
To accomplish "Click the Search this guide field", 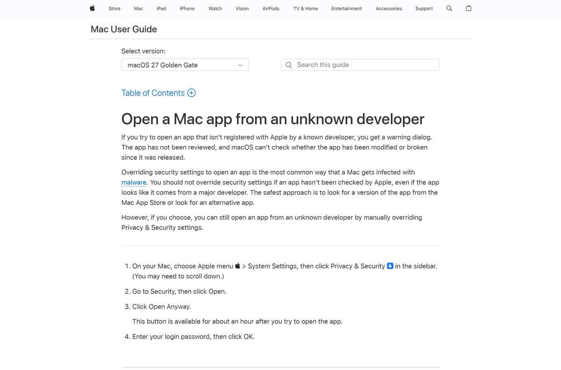I will tap(360, 65).
